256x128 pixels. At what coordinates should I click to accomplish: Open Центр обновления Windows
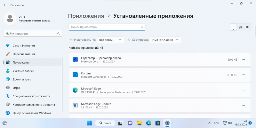point(33,113)
